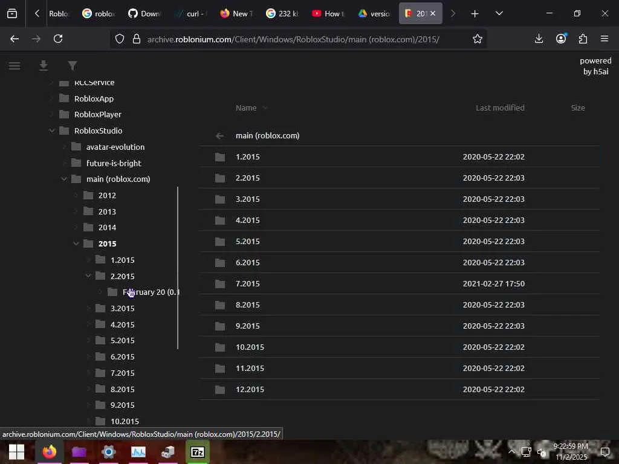Expand the 2014 tree folder

pyautogui.click(x=76, y=228)
